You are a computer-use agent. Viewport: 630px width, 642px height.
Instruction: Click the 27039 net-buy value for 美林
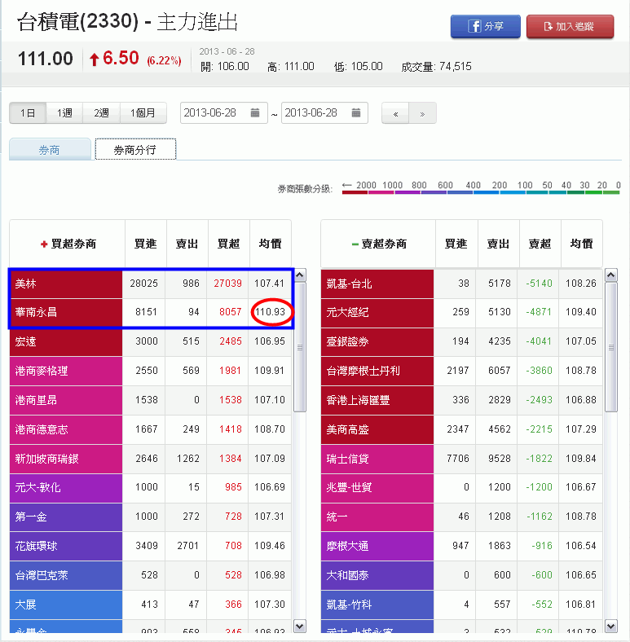coord(227,284)
